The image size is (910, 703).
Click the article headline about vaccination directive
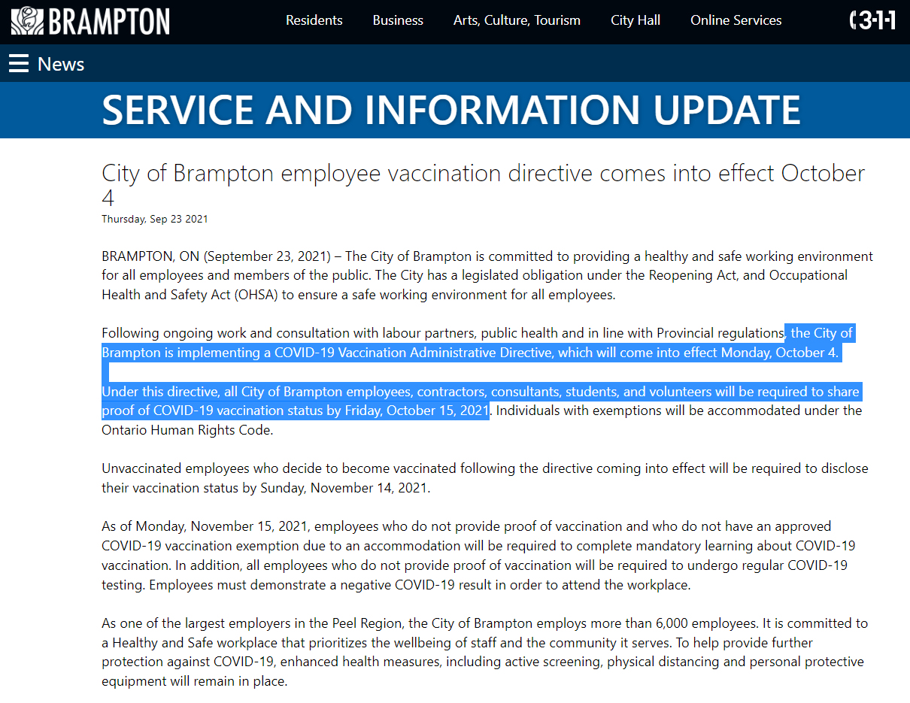click(484, 185)
